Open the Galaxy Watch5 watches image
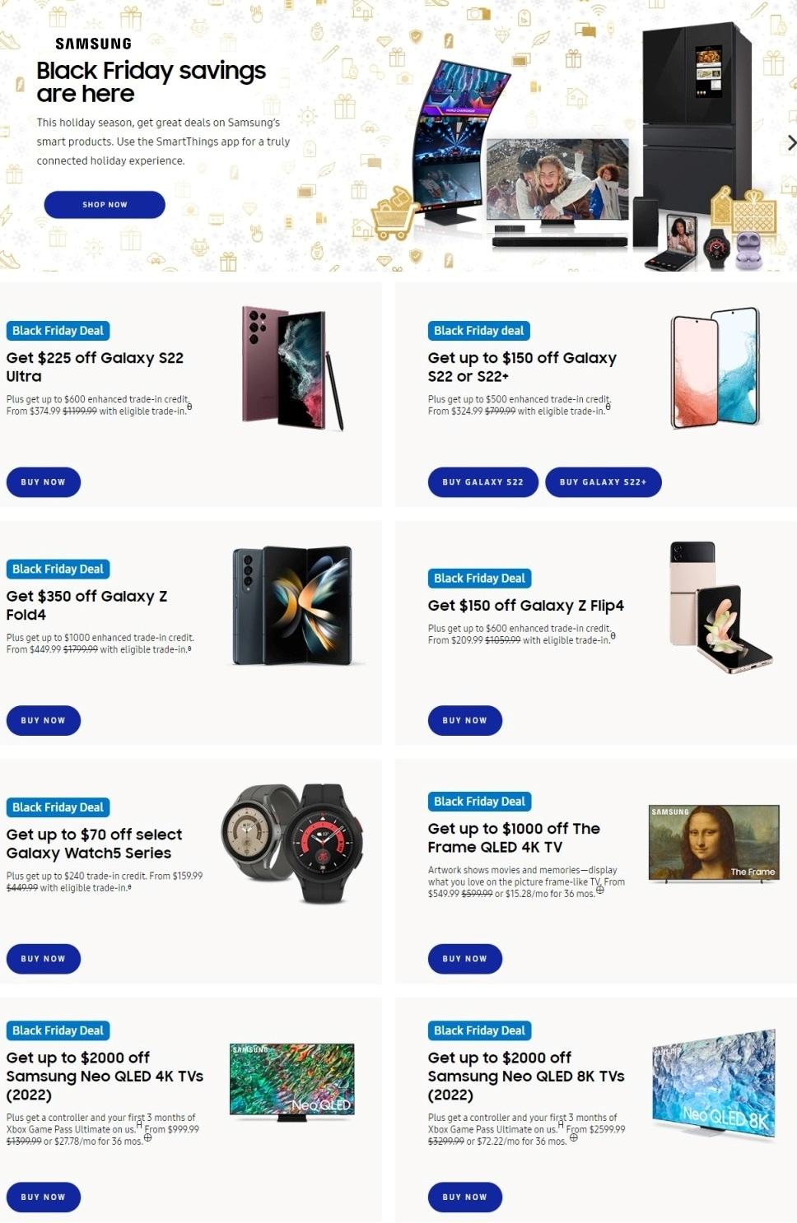The height and width of the screenshot is (1223, 797). (292, 843)
